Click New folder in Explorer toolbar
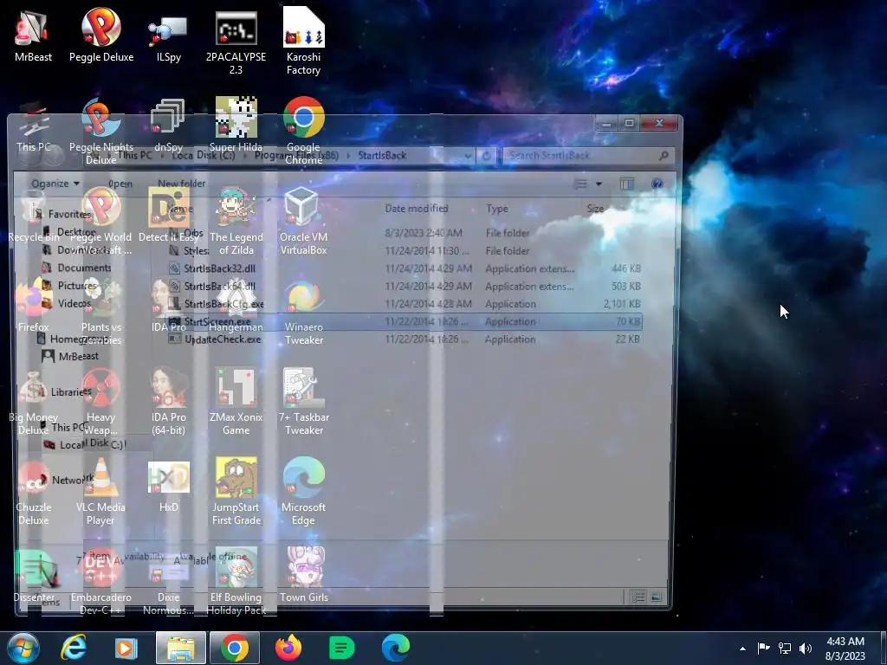Image resolution: width=887 pixels, height=665 pixels. [181, 184]
